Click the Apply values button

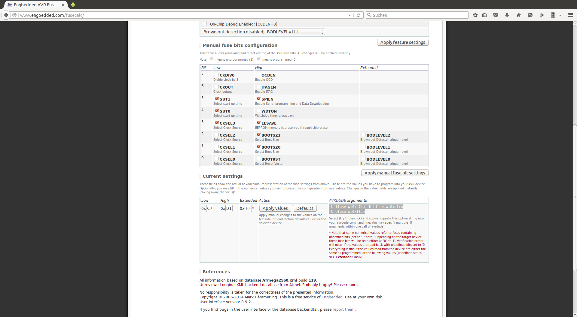point(275,208)
